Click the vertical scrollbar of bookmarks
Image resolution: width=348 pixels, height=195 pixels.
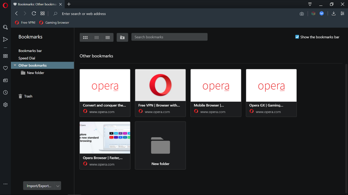tap(346, 118)
